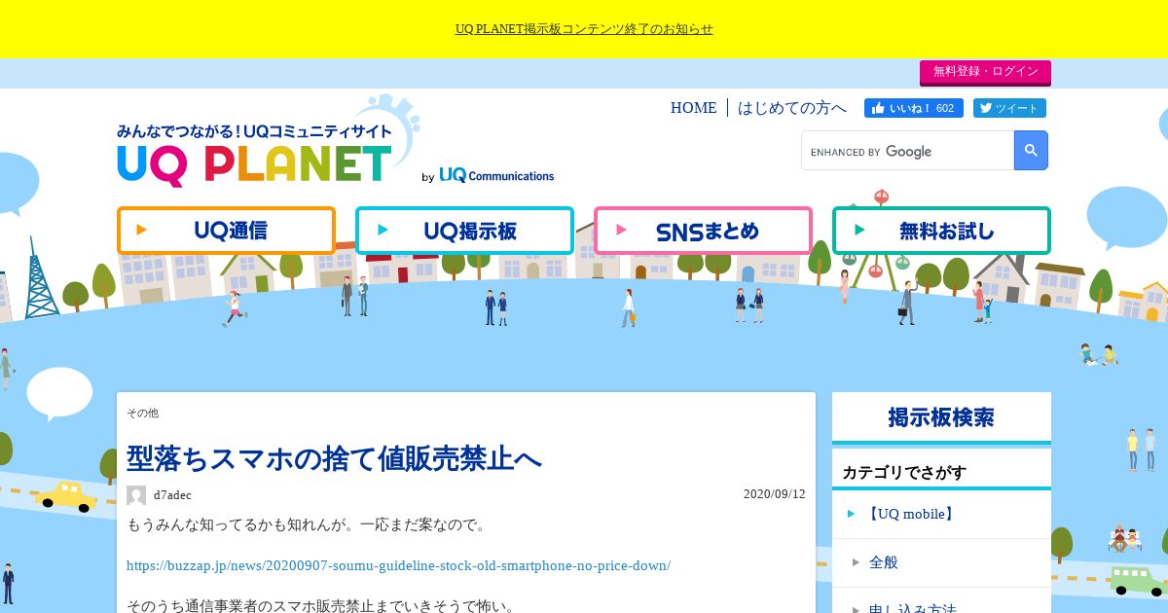Open the 無料お試し navigation tab
Image resolution: width=1168 pixels, height=613 pixels.
click(x=941, y=231)
